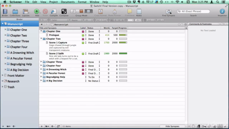Click the Apple menu
229x129 pixels.
(x=5, y=2)
